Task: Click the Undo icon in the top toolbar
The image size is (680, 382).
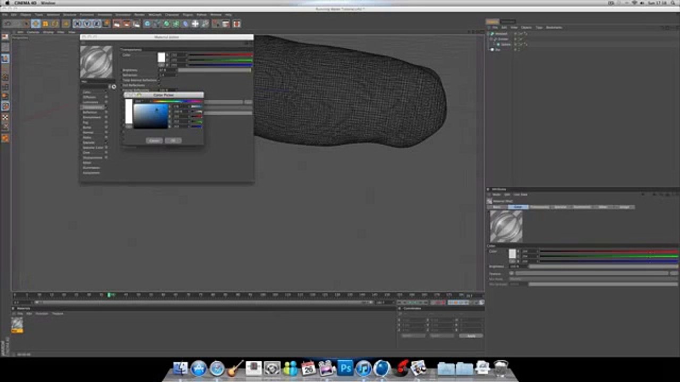Action: pos(8,24)
